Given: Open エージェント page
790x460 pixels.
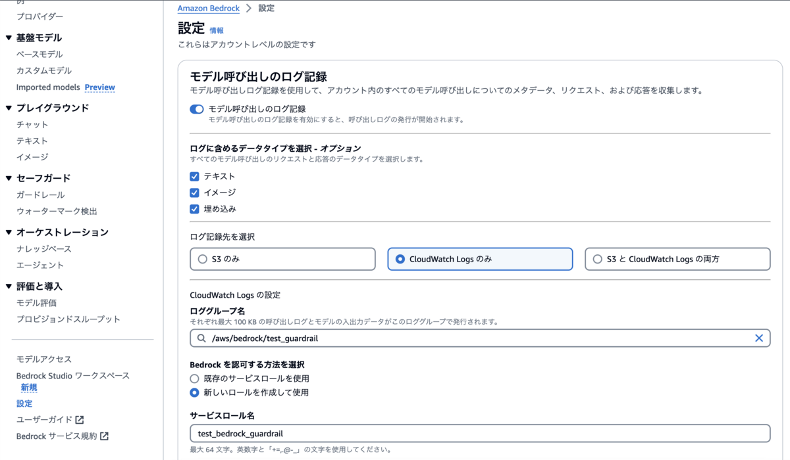Looking at the screenshot, I should click(40, 265).
